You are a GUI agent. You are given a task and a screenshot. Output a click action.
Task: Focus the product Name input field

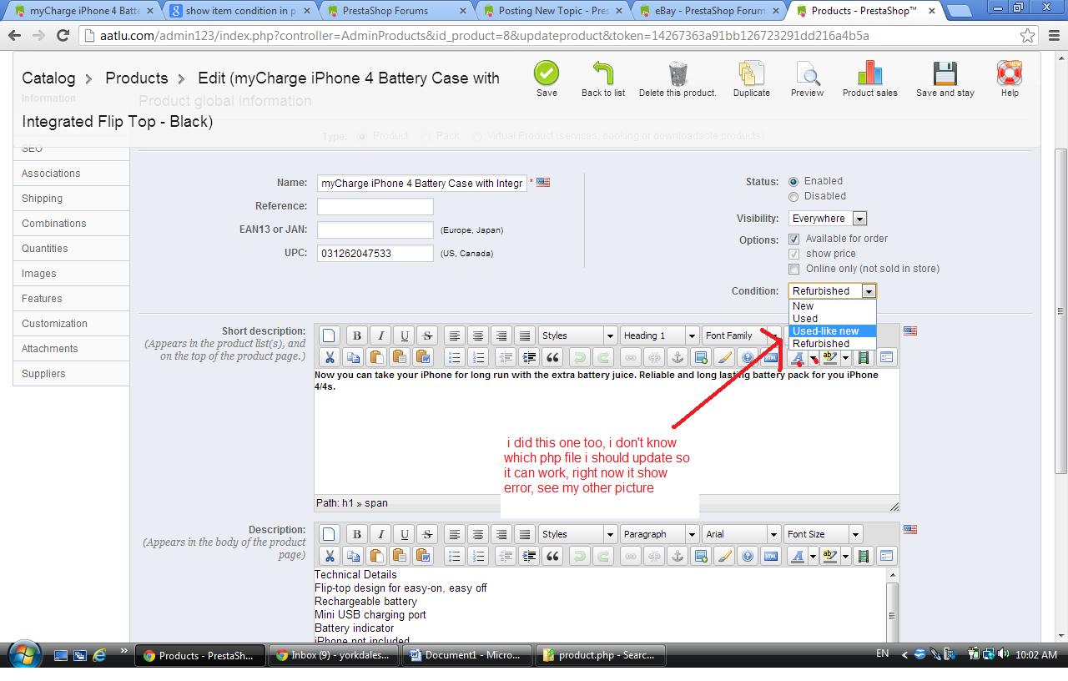[x=421, y=183]
